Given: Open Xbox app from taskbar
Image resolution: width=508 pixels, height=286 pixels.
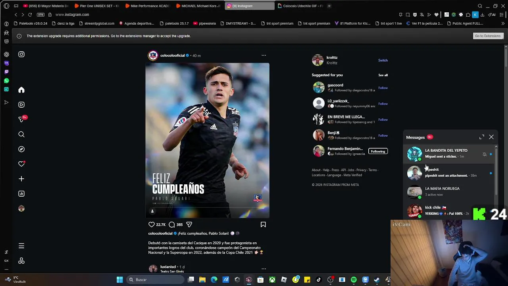Looking at the screenshot, I should pyautogui.click(x=272, y=280).
